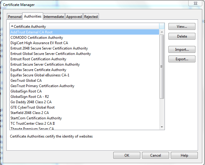Select Equifax Secure Global eBusiness CA-1
205x165 pixels.
click(x=85, y=75)
